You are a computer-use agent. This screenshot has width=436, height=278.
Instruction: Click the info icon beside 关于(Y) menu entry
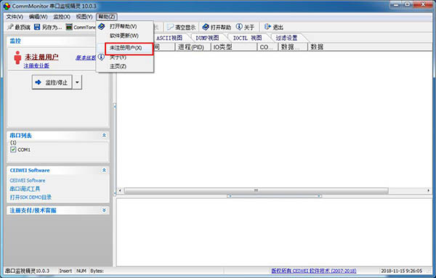(x=101, y=57)
